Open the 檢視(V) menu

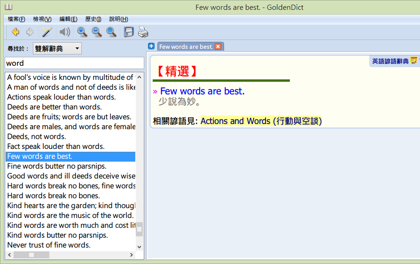pos(42,19)
